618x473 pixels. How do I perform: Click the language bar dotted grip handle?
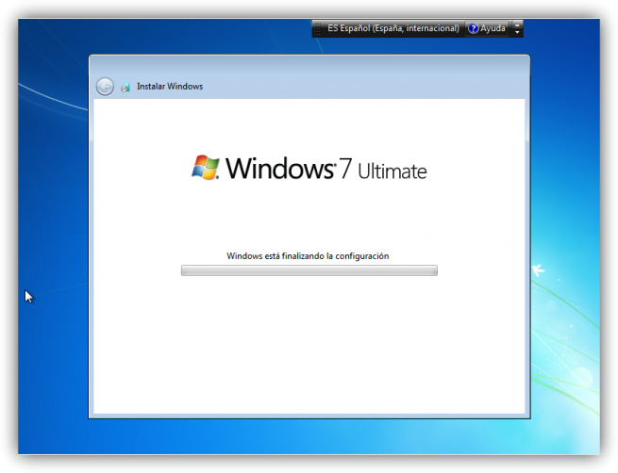(x=317, y=28)
